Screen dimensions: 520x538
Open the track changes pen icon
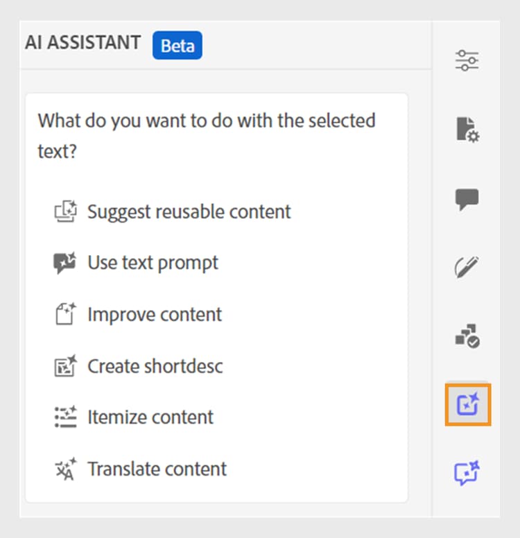tap(467, 267)
